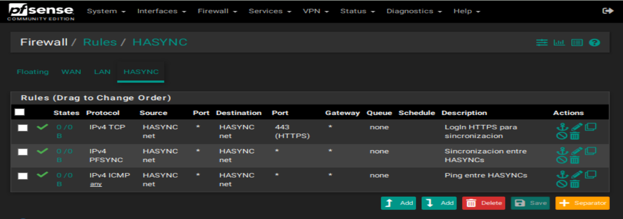
Task: Switch to the WAN rules tab
Action: click(71, 72)
